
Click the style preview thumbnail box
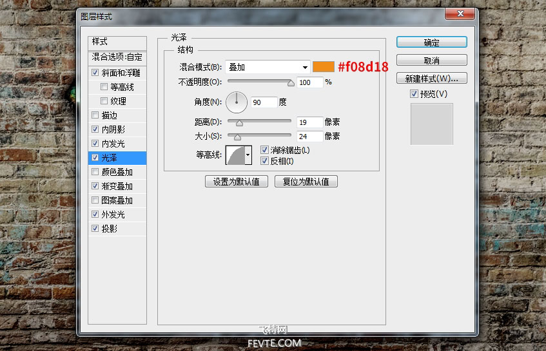tap(432, 124)
